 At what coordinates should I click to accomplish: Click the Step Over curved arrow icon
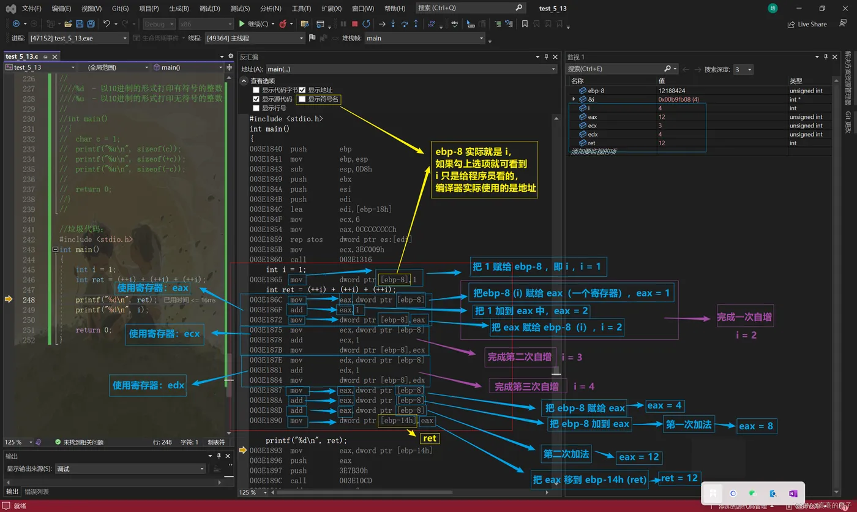pyautogui.click(x=405, y=24)
